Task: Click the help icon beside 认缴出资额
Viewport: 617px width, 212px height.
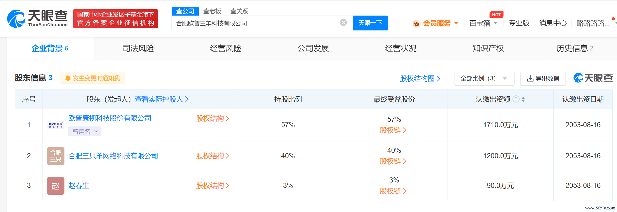Action: click(x=516, y=99)
